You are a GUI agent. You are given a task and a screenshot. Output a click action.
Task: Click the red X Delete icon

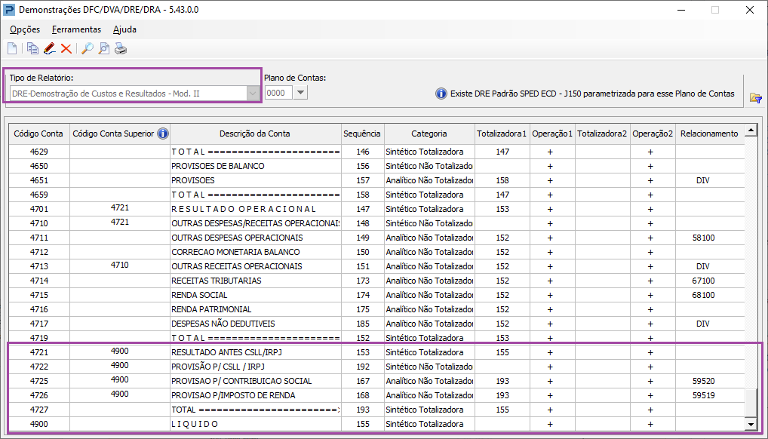pos(66,49)
